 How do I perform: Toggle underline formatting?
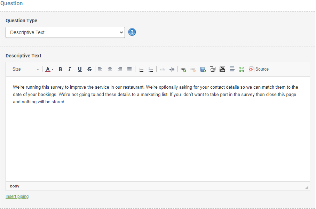[x=80, y=69]
